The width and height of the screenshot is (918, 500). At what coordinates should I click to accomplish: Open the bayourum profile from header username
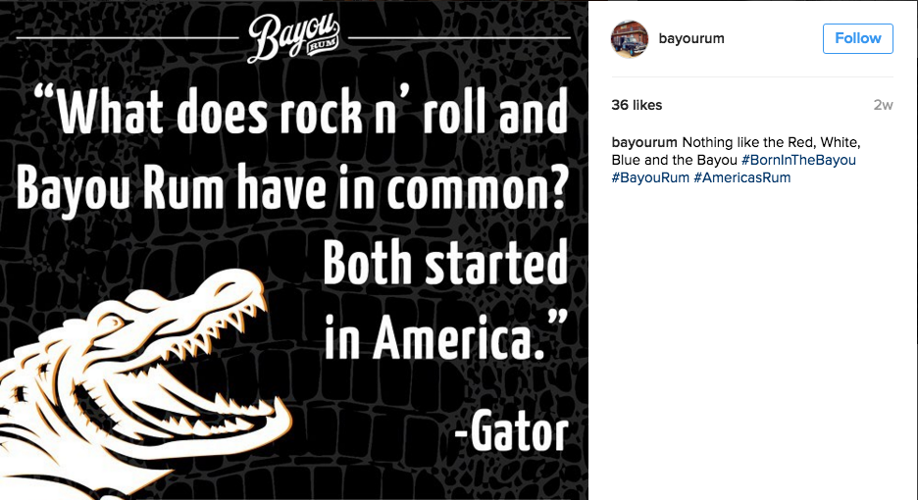[x=690, y=38]
